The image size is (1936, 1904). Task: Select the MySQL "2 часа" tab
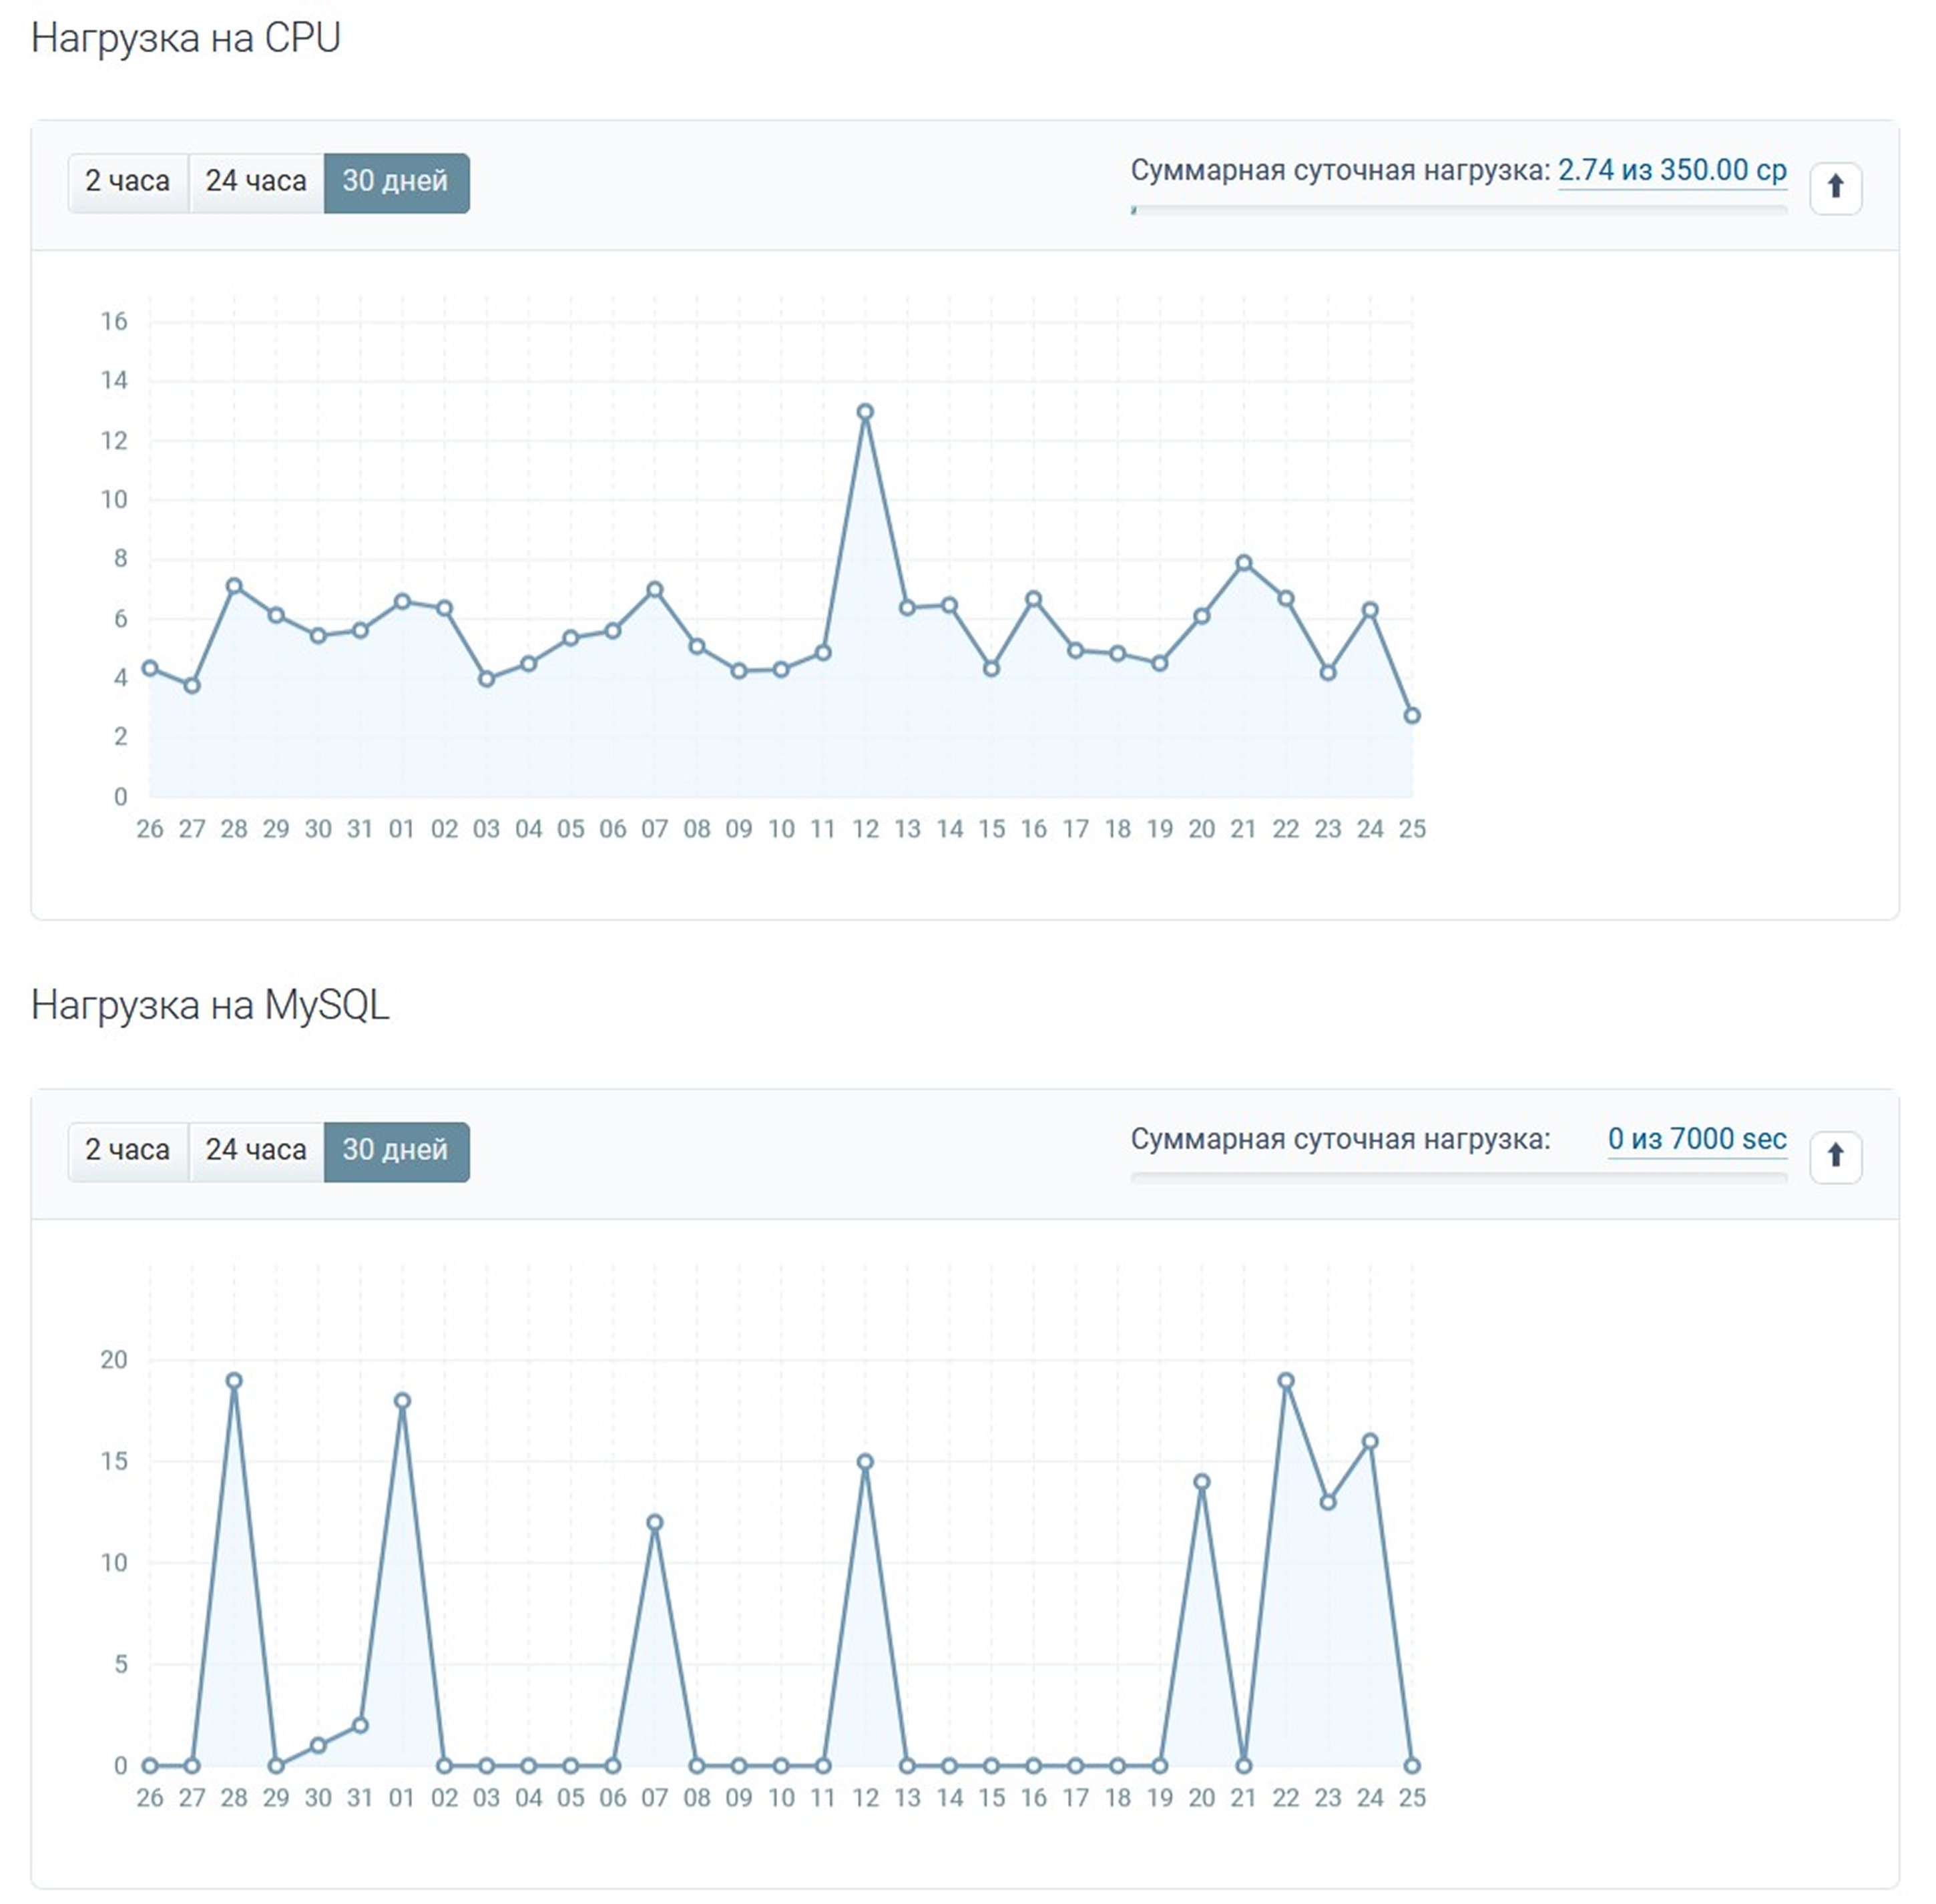click(128, 1151)
